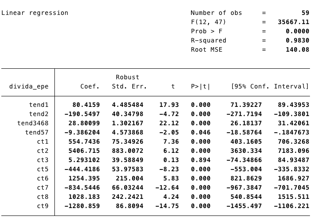The width and height of the screenshot is (317, 219).
Task: Select the 'tend1' variable row label
Action: (x=39, y=105)
